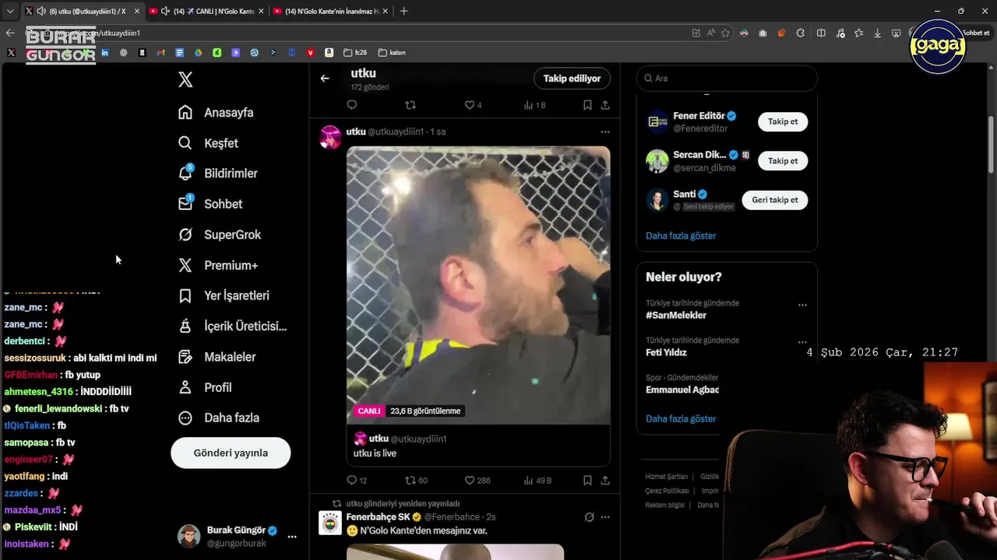Viewport: 997px width, 560px height.
Task: Open a new browser tab
Action: 403,11
